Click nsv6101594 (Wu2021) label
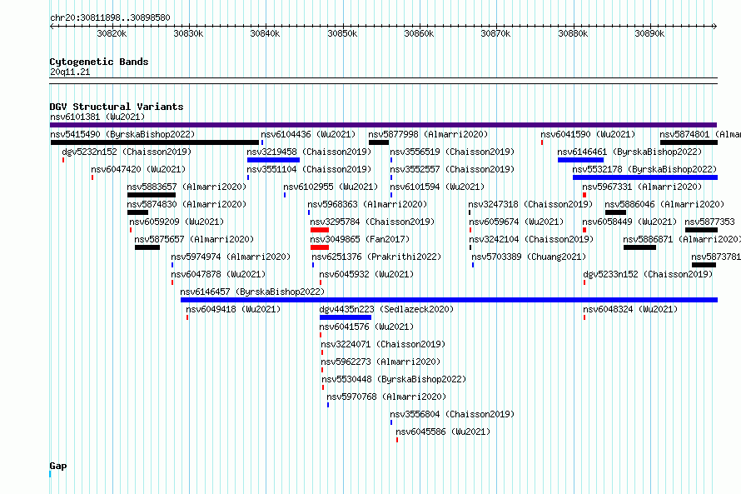Screen dimensions: 741x494 437,187
